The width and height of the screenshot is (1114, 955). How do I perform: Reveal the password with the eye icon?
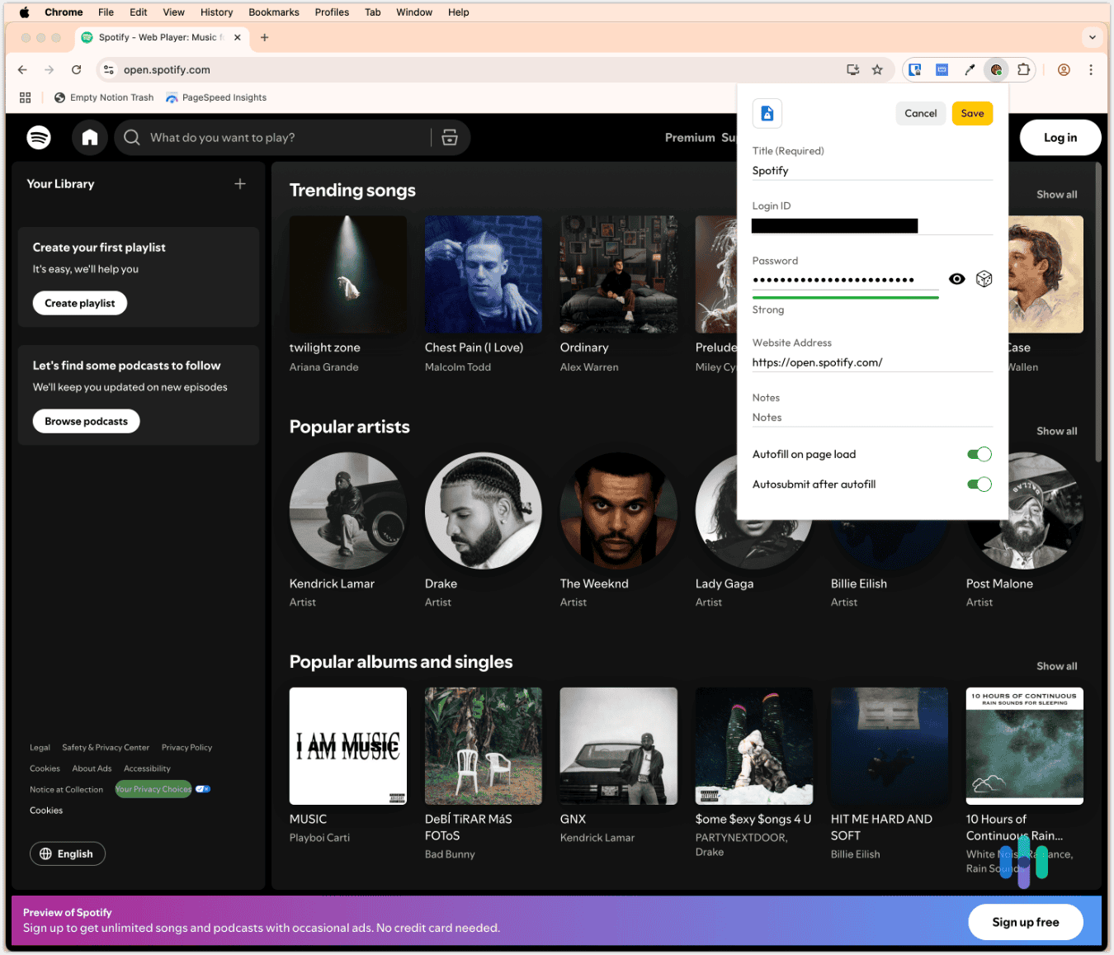tap(956, 278)
